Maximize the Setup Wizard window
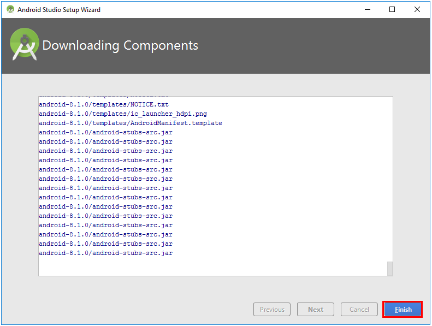 tap(392, 9)
